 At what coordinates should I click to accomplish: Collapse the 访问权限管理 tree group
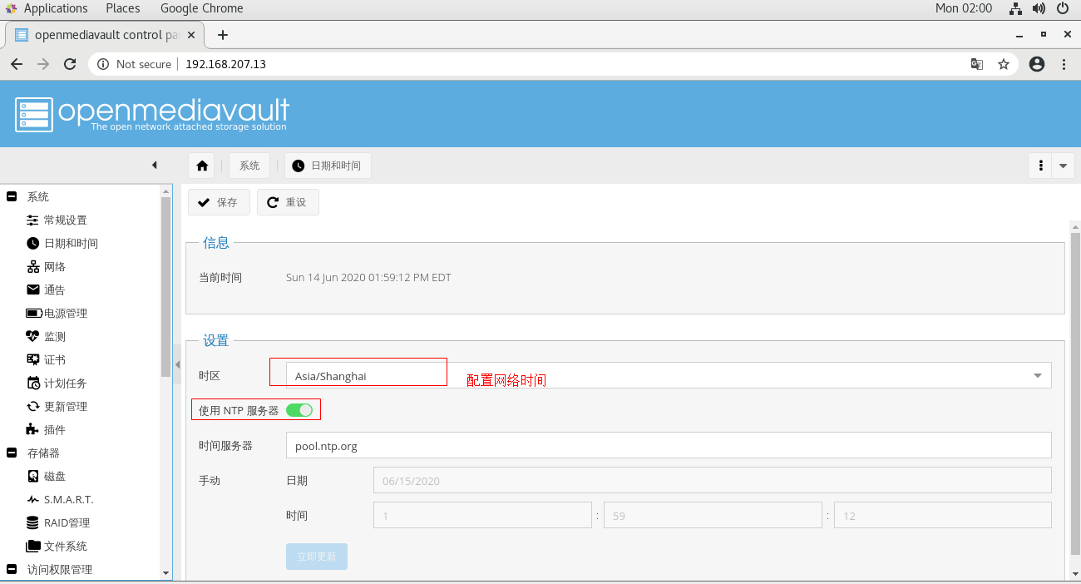coord(12,570)
